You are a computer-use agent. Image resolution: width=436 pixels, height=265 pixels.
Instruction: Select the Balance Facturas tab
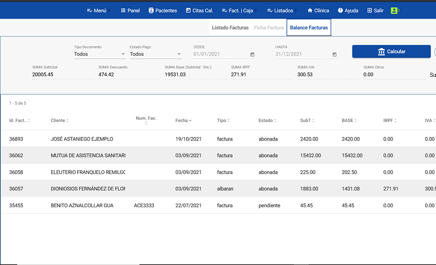pyautogui.click(x=309, y=27)
